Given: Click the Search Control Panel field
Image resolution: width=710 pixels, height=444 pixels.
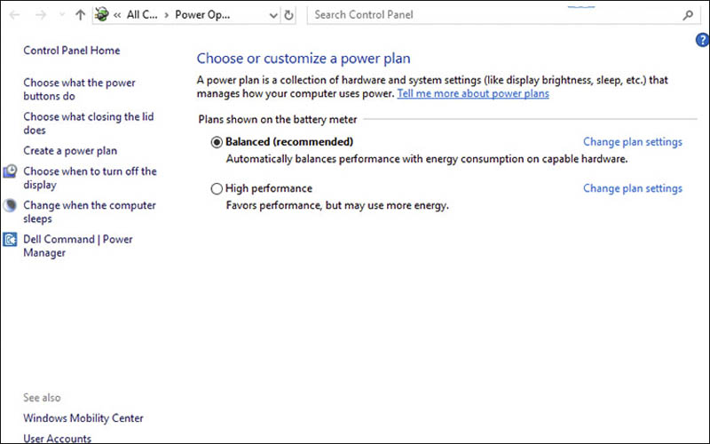Looking at the screenshot, I should [x=493, y=15].
